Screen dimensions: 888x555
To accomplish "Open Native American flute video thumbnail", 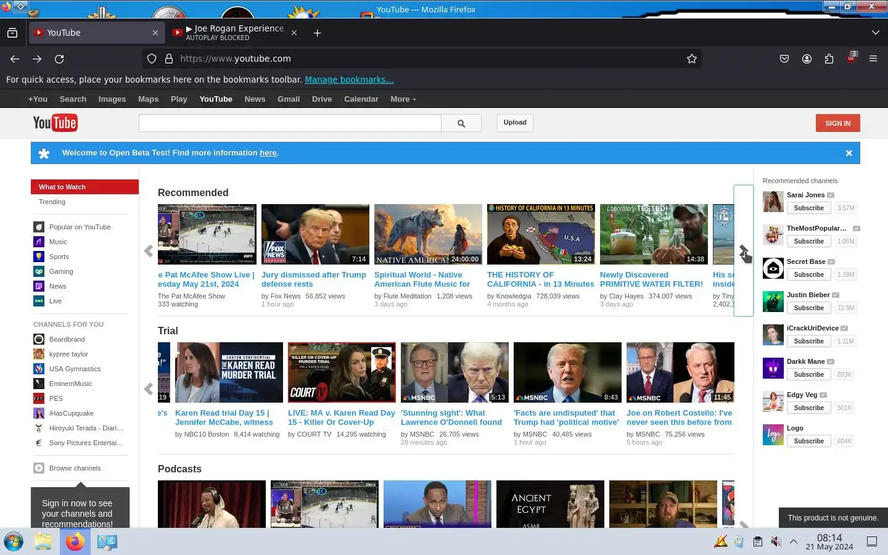I will point(428,234).
